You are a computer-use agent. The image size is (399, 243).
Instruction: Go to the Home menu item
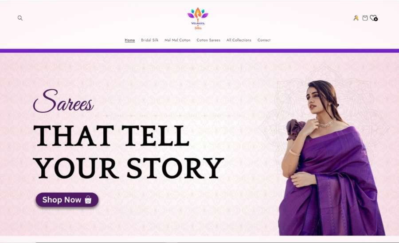[130, 40]
